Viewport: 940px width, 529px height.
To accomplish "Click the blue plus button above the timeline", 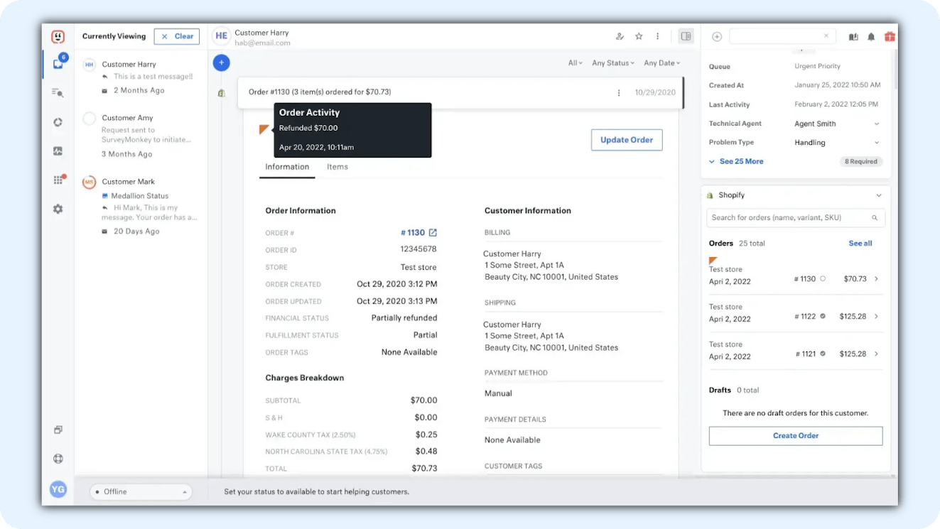I will [x=221, y=62].
